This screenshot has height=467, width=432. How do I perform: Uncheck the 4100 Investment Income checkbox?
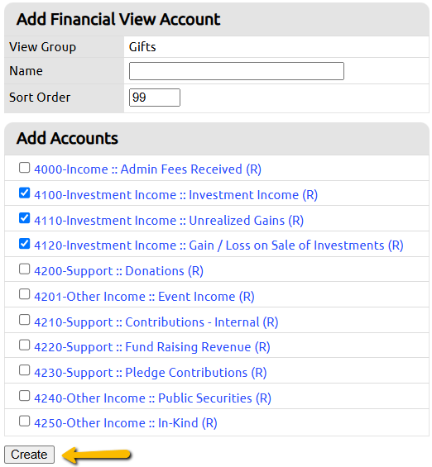point(24,193)
